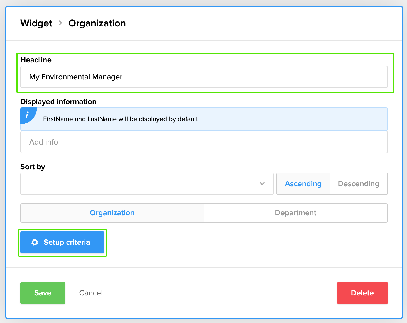Open the Sort by combo box field

pyautogui.click(x=139, y=184)
